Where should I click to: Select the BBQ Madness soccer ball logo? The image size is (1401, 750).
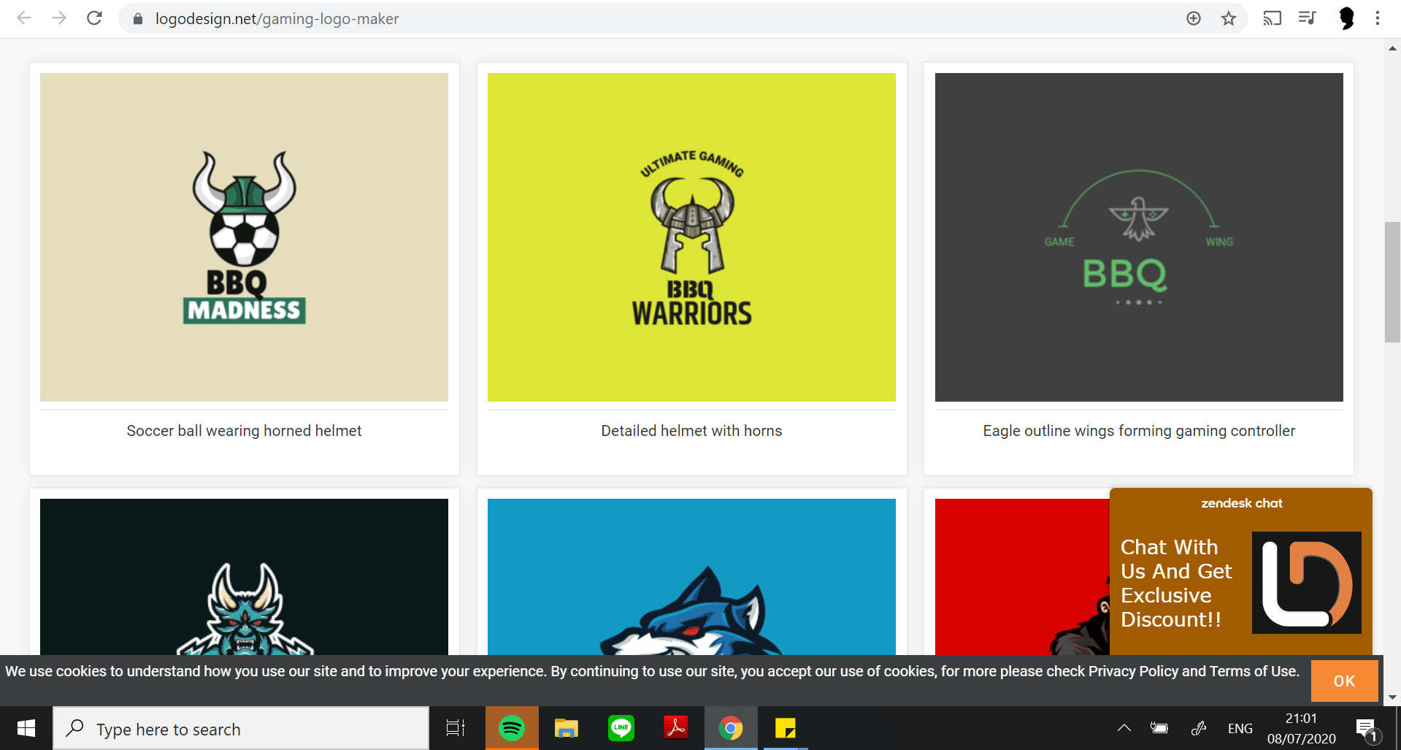point(244,237)
